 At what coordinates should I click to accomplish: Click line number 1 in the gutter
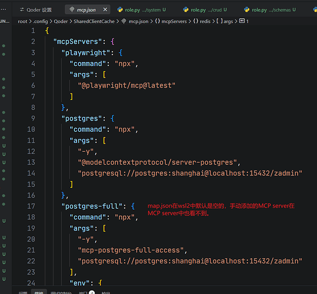point(33,31)
